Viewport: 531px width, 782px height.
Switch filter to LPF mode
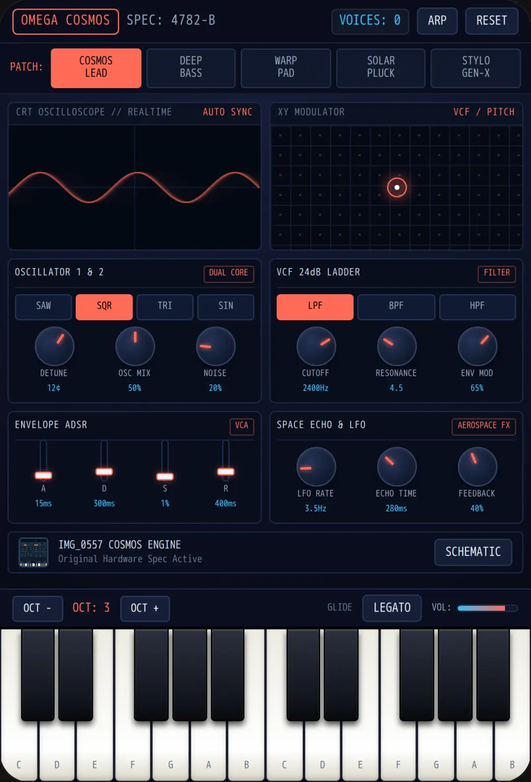pyautogui.click(x=315, y=307)
